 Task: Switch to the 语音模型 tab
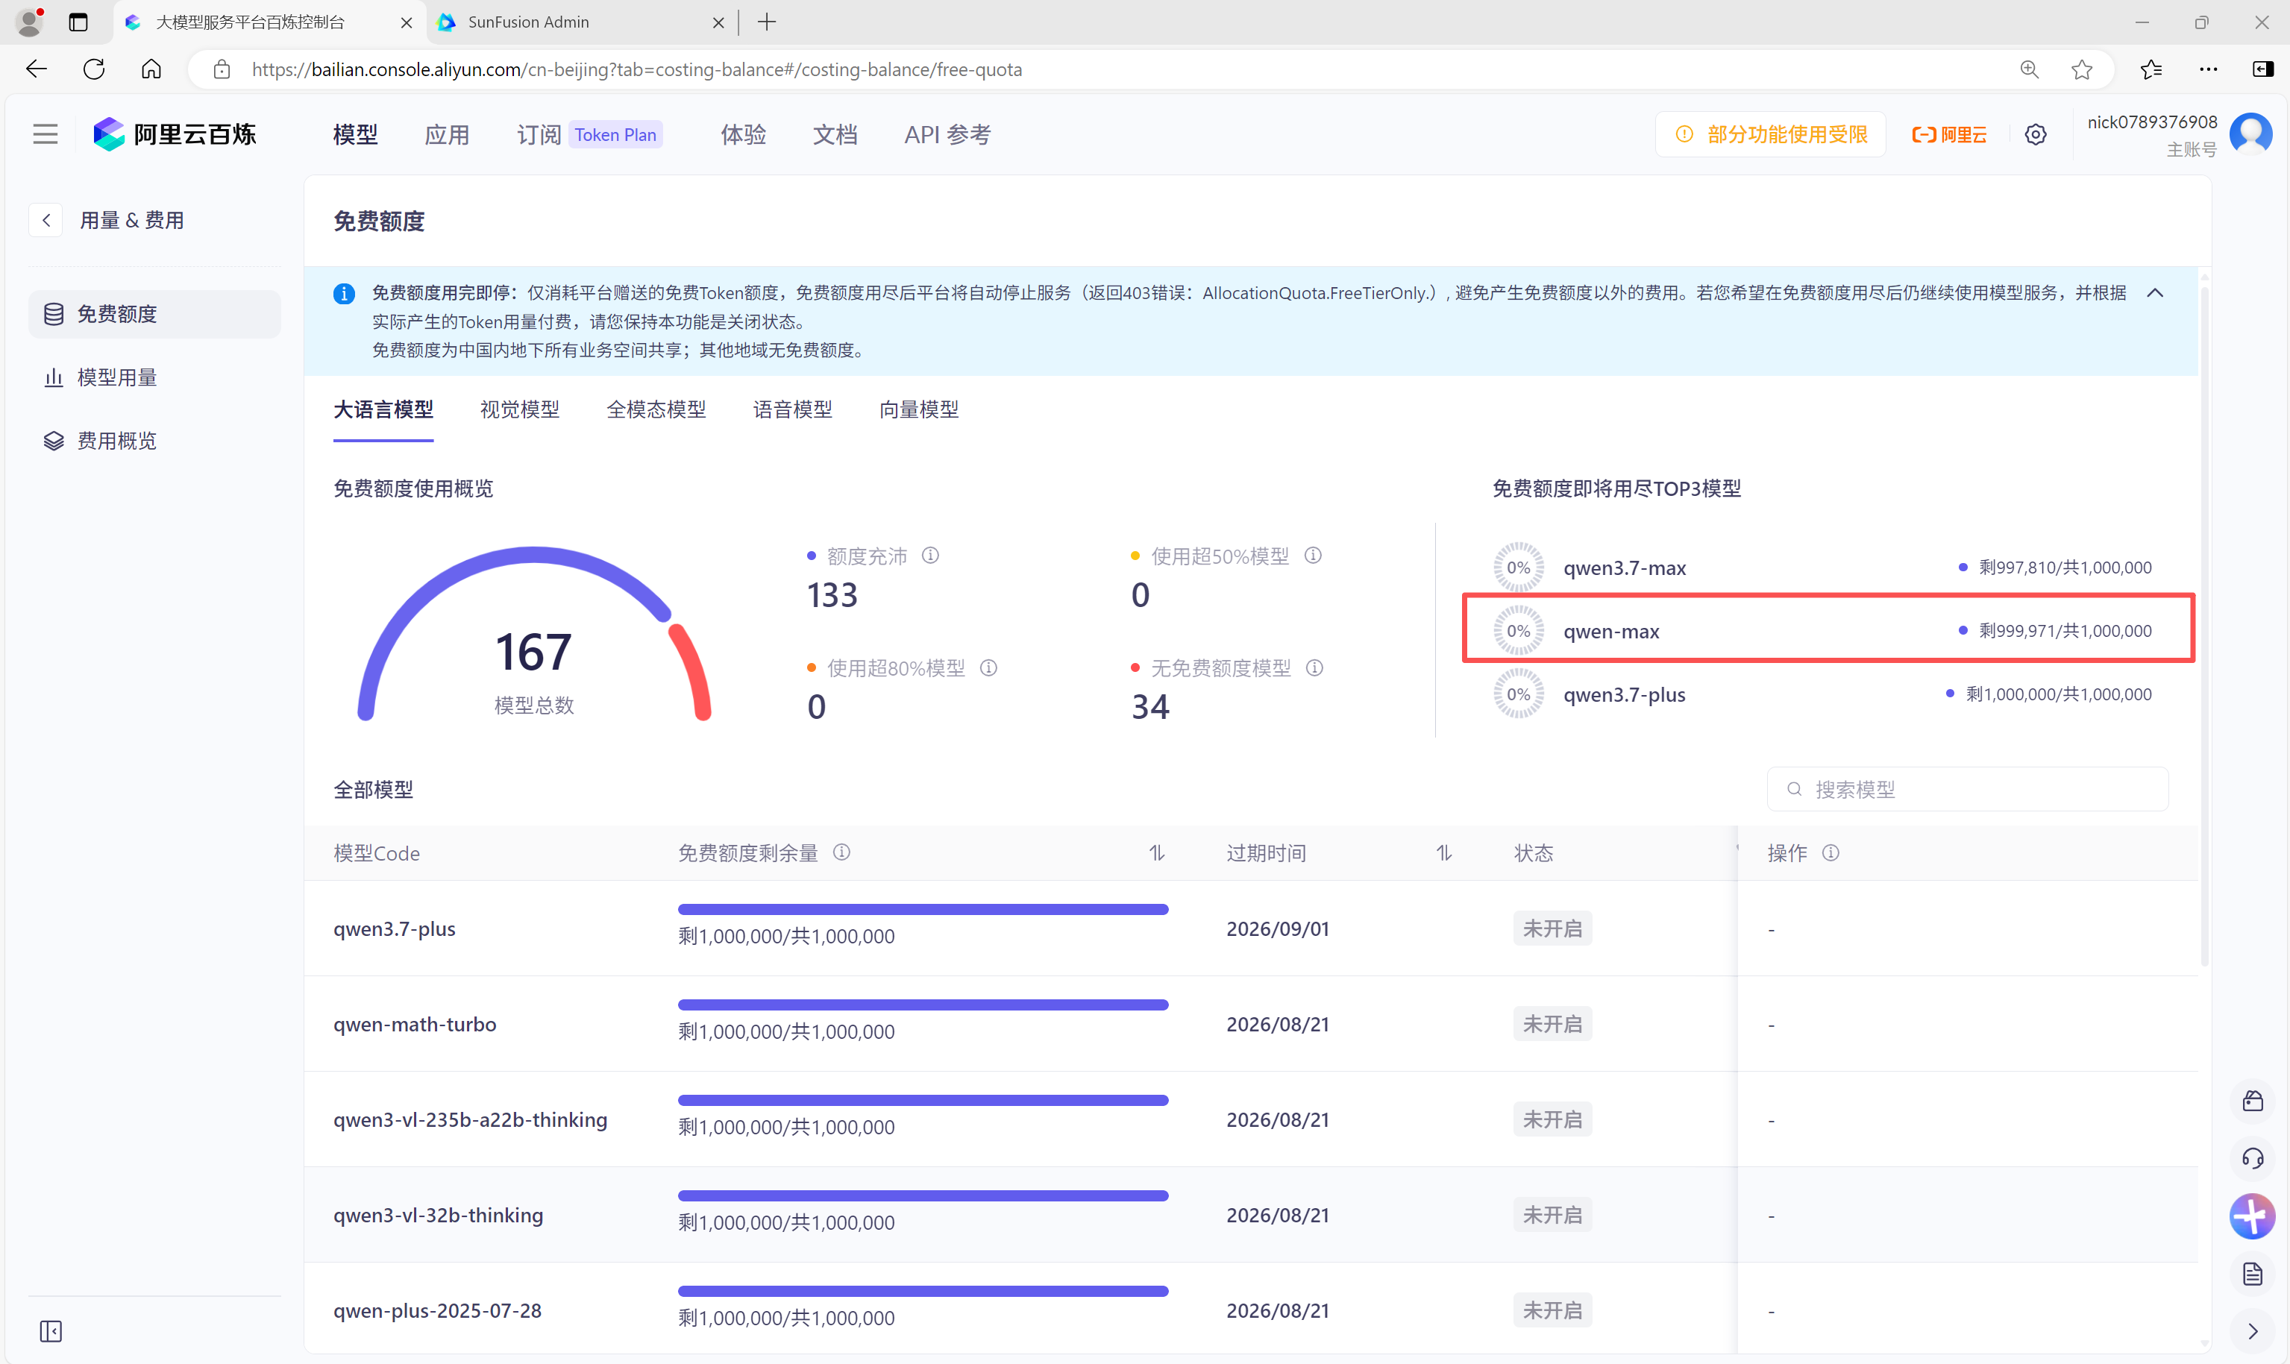pyautogui.click(x=792, y=409)
